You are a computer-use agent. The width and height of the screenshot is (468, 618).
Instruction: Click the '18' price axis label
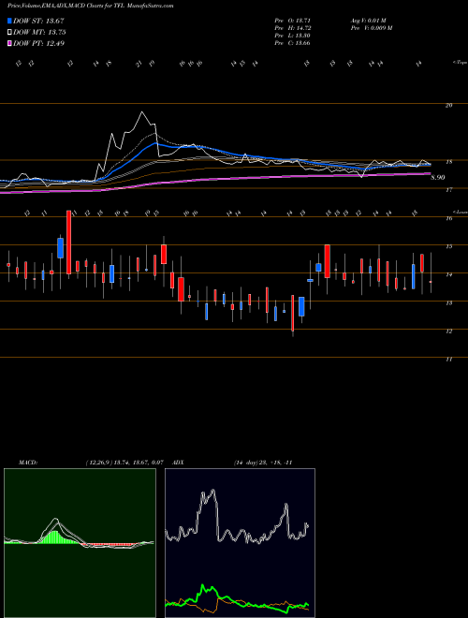[448, 161]
